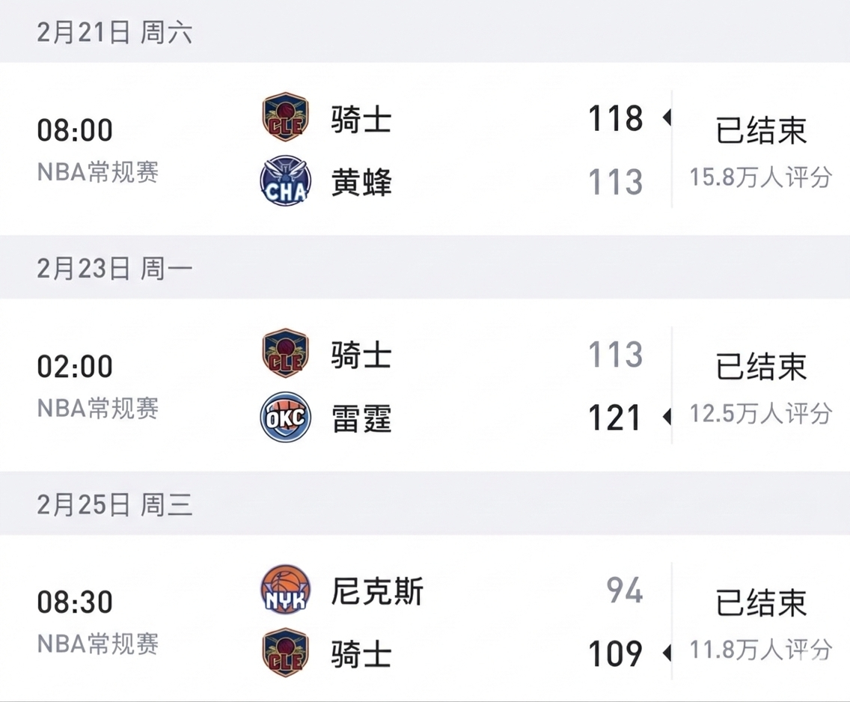The width and height of the screenshot is (850, 702).
Task: Expand the 2月23日 周一 date section
Action: [114, 267]
